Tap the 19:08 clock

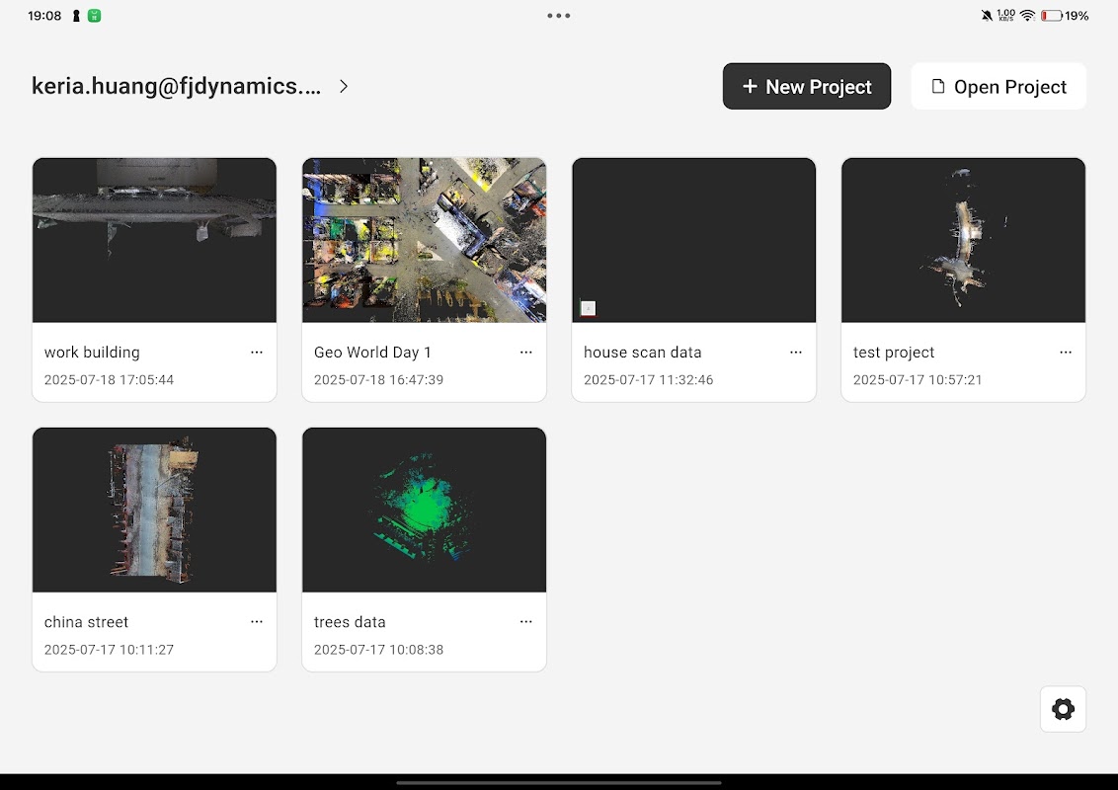(x=44, y=16)
